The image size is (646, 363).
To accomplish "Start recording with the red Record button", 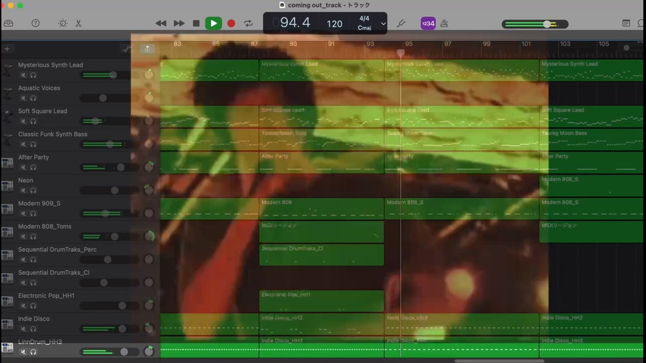I will 231,24.
